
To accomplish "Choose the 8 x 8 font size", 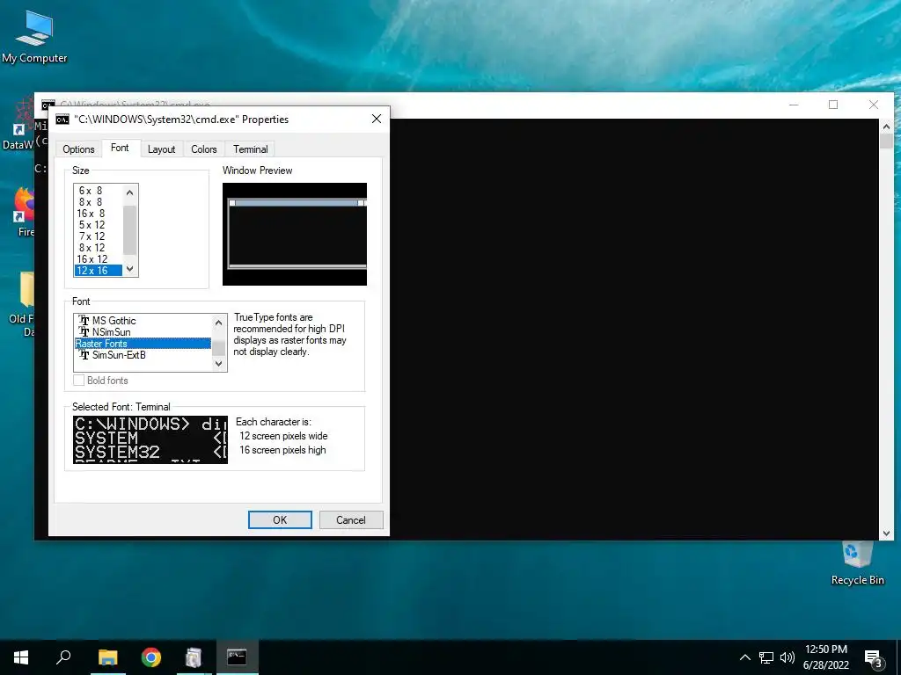I will [99, 202].
